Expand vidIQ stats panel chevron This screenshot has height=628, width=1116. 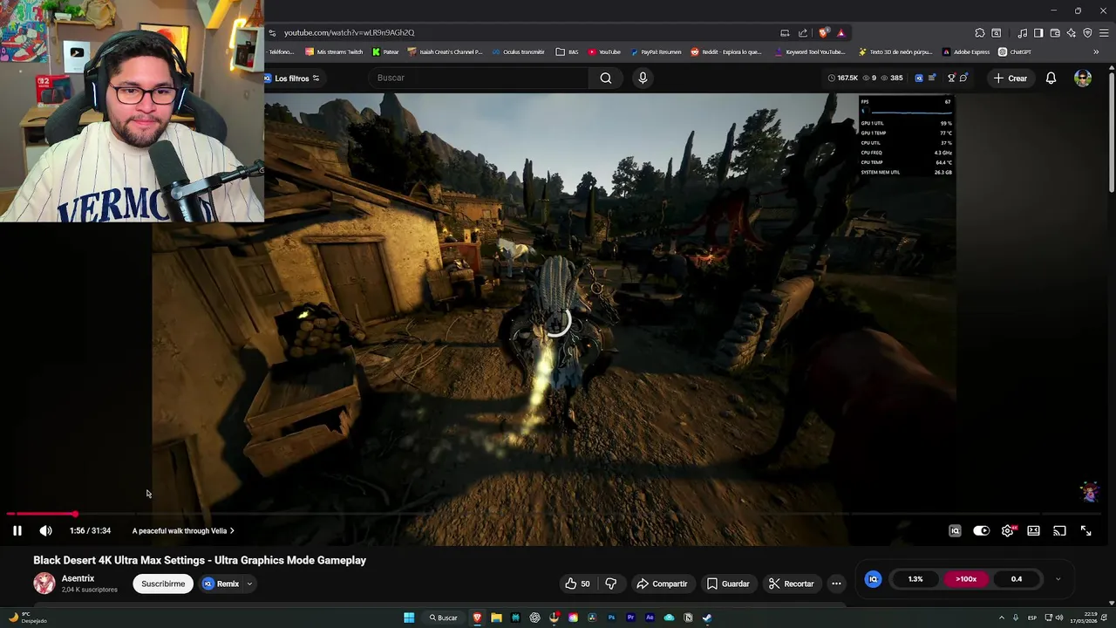click(x=1058, y=579)
